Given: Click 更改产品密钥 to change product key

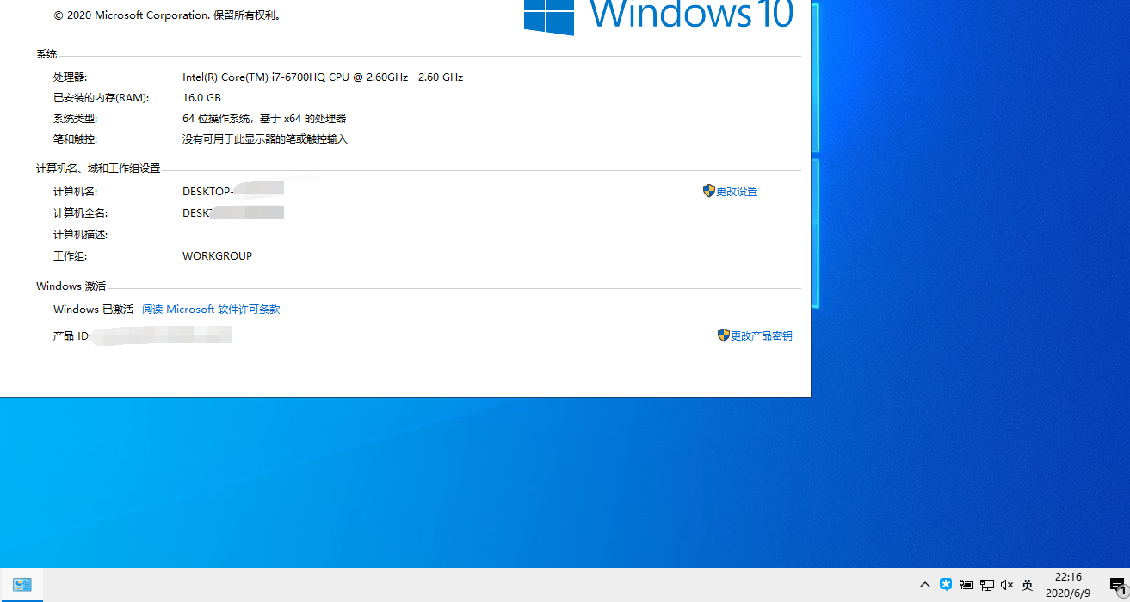Looking at the screenshot, I should tap(761, 335).
